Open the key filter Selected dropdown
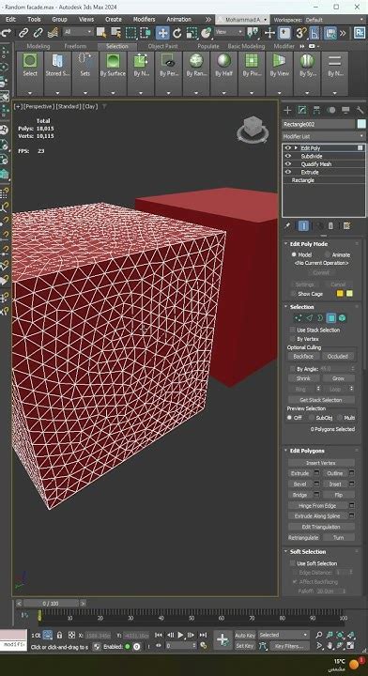The height and width of the screenshot is (676, 368). 284,635
